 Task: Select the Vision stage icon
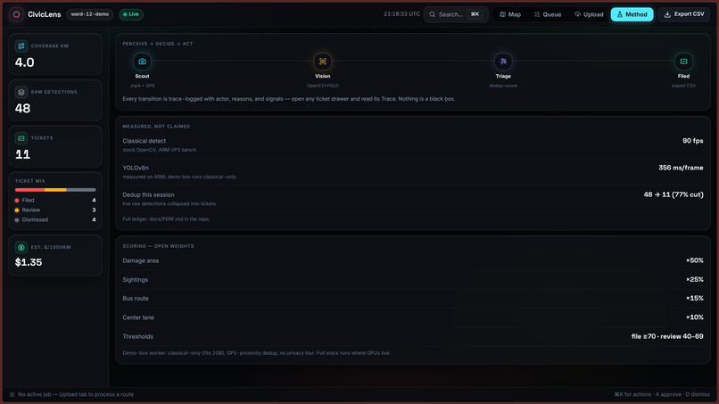[x=322, y=62]
